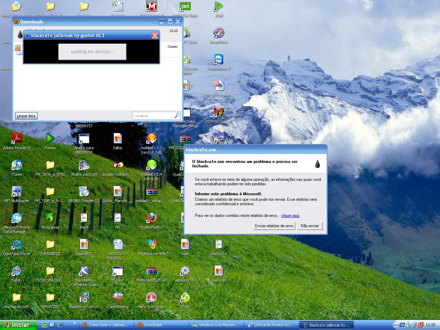The width and height of the screenshot is (440, 330).
Task: Click Limpar lista in Downloads window
Action: (26, 116)
